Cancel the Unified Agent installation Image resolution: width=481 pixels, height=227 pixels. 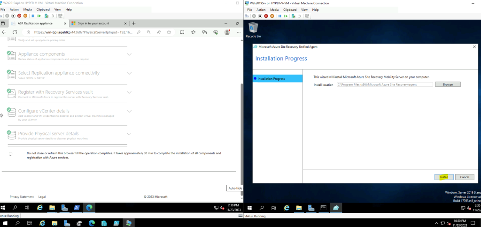465,177
